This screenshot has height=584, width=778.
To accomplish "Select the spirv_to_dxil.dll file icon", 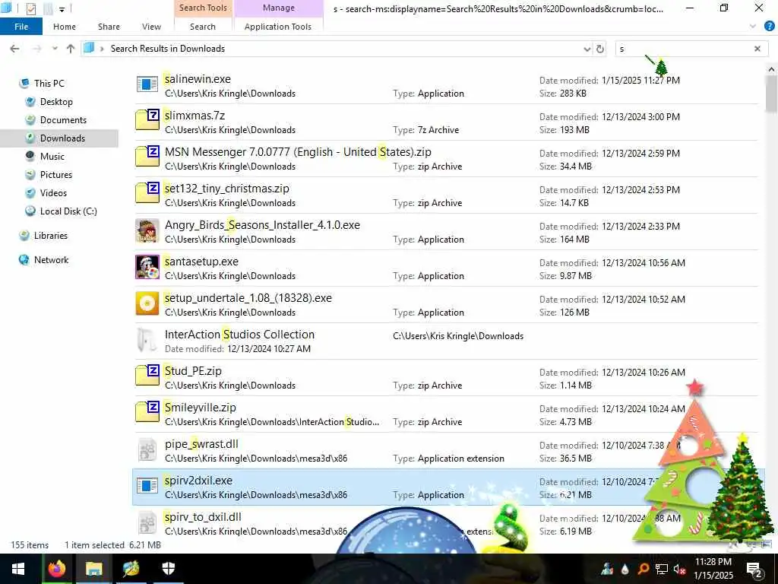I will [x=147, y=522].
